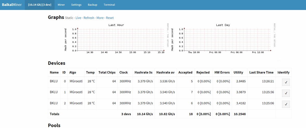Click last share time 13:26:21
Screen dimensions: 306x128
click(268, 81)
